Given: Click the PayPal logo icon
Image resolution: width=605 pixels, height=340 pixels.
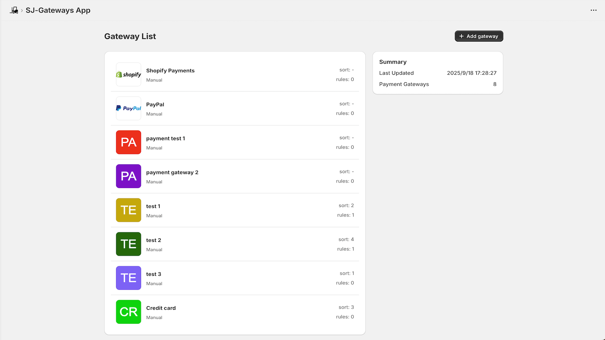Looking at the screenshot, I should tap(128, 108).
